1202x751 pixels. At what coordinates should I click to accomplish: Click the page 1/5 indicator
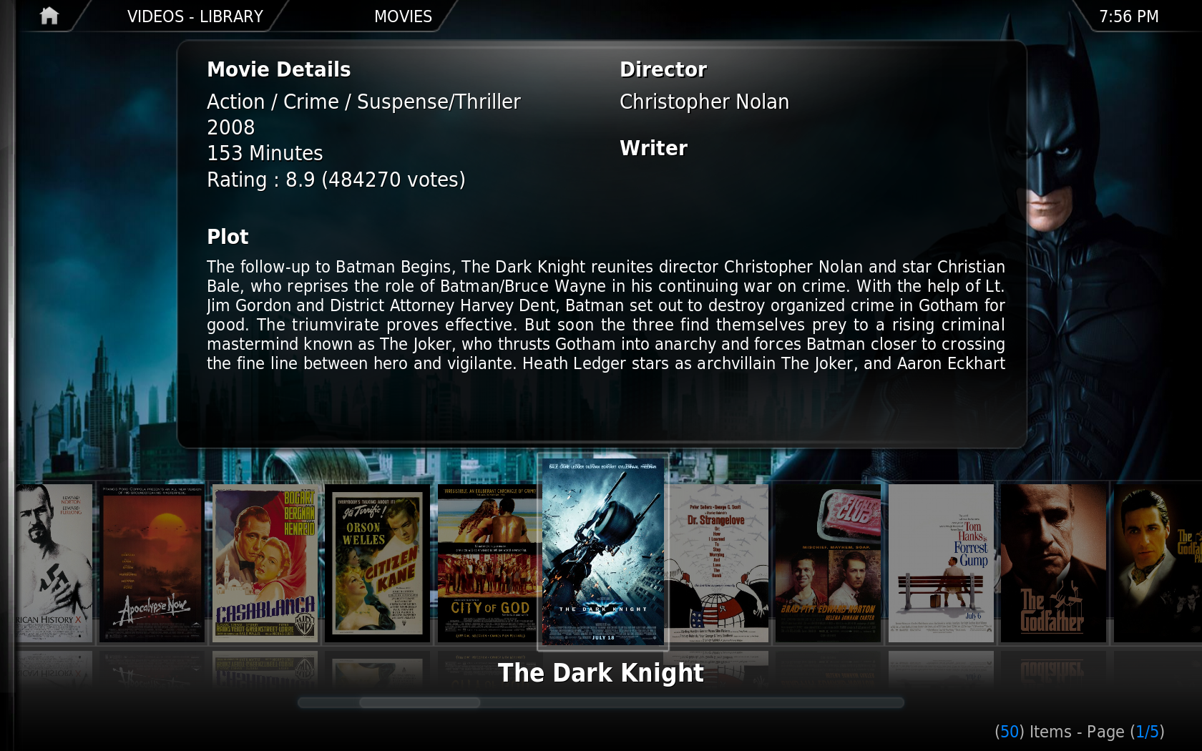coord(1148,732)
